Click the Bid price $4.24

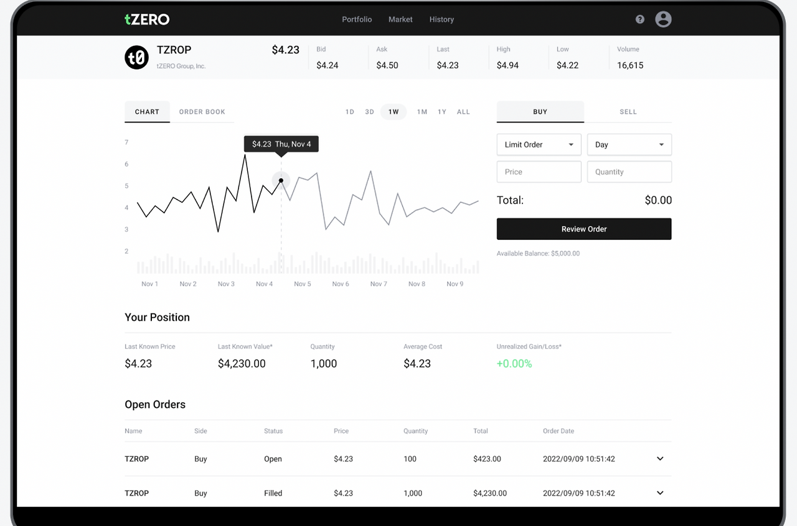click(328, 65)
